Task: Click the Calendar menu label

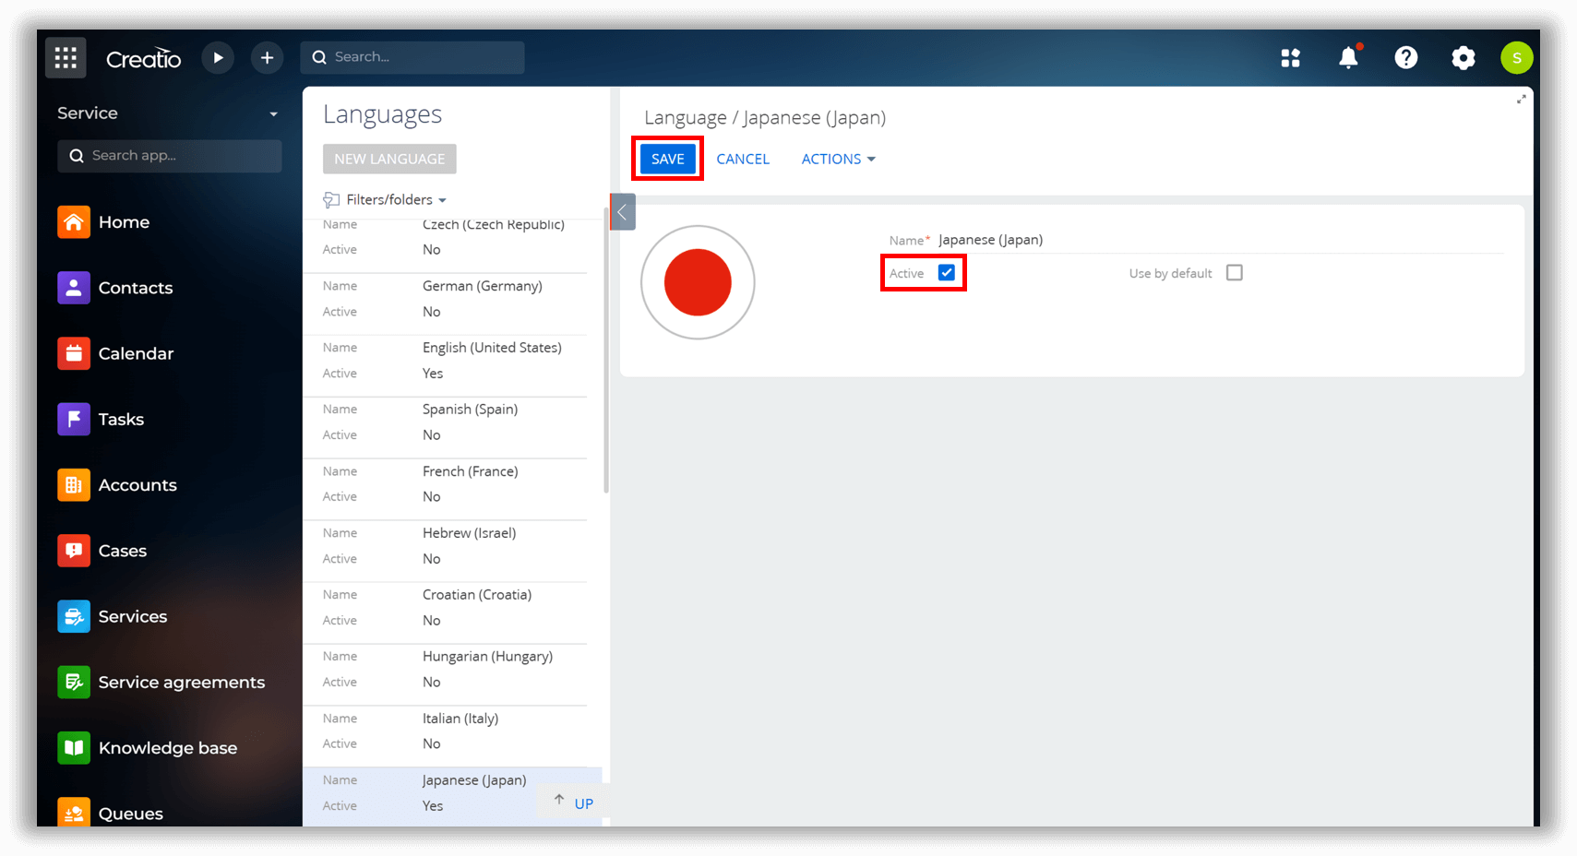Action: click(136, 353)
